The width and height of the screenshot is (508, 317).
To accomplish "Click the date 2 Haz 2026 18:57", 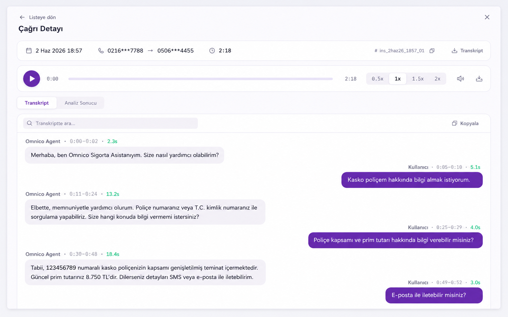I will point(59,50).
